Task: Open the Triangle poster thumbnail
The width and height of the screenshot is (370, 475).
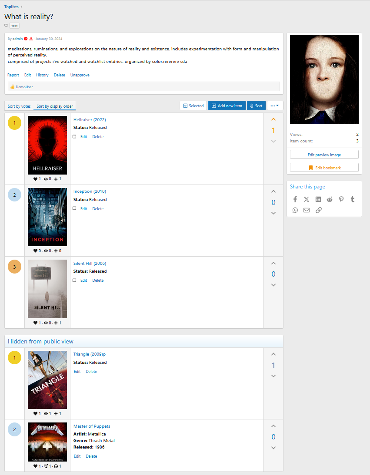Action: 47,380
